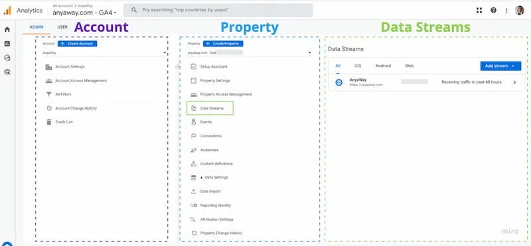The width and height of the screenshot is (531, 246).
Task: Open the Add stream dropdown button
Action: point(500,66)
